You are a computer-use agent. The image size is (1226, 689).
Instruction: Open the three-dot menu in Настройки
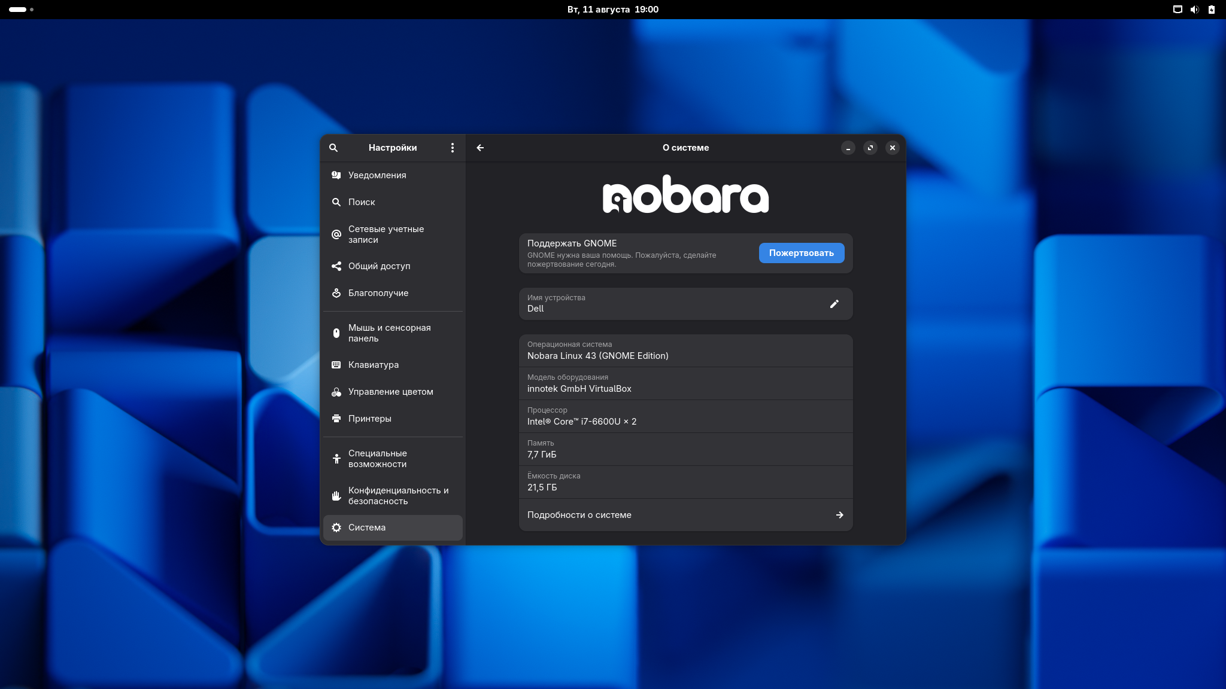click(x=453, y=148)
